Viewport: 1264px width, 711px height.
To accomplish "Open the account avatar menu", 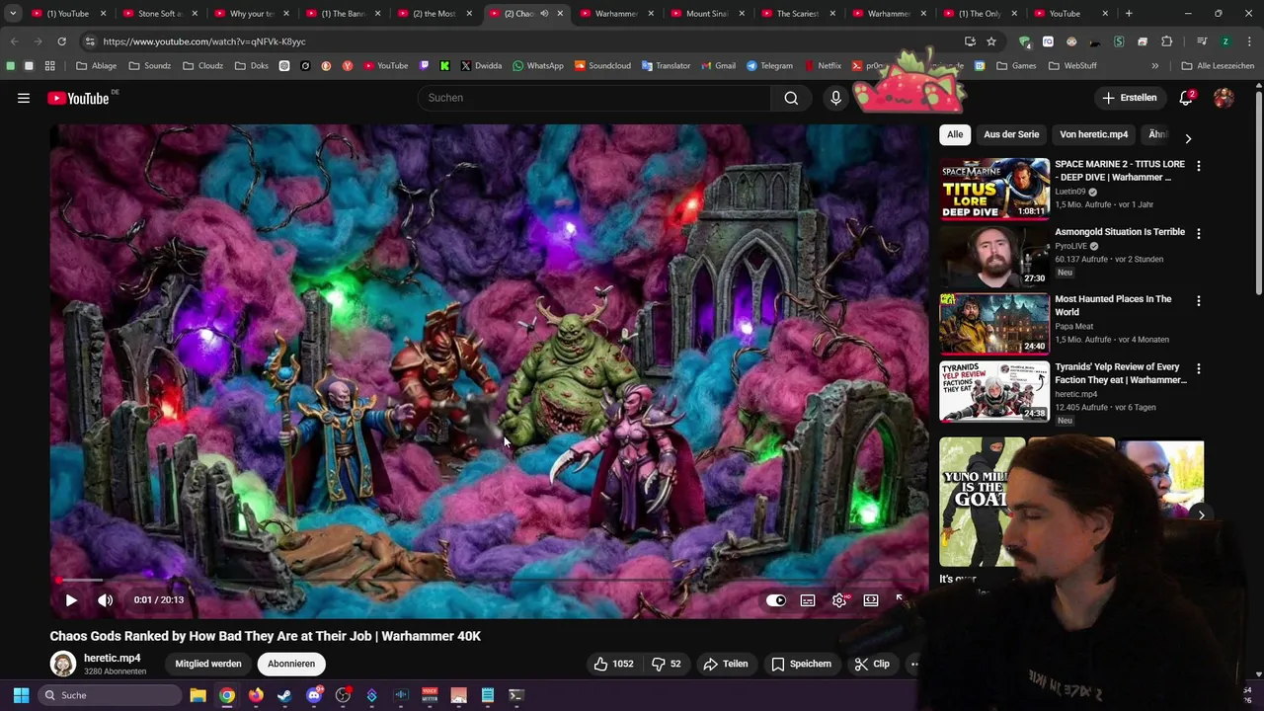I will coord(1224,98).
